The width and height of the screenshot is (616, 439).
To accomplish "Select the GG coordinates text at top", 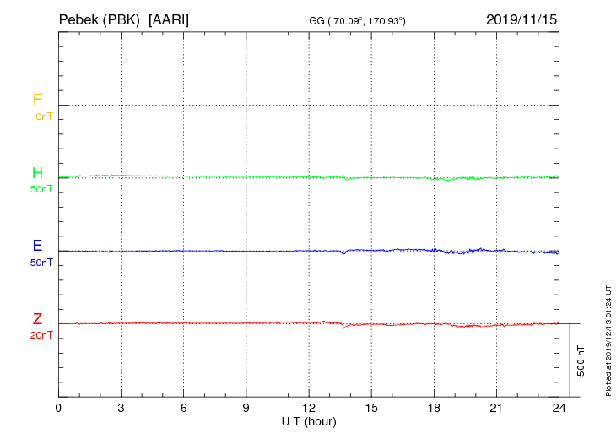I will 358,20.
